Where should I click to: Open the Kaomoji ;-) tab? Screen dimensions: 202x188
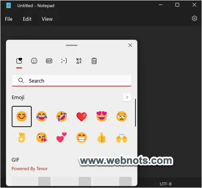(64, 61)
